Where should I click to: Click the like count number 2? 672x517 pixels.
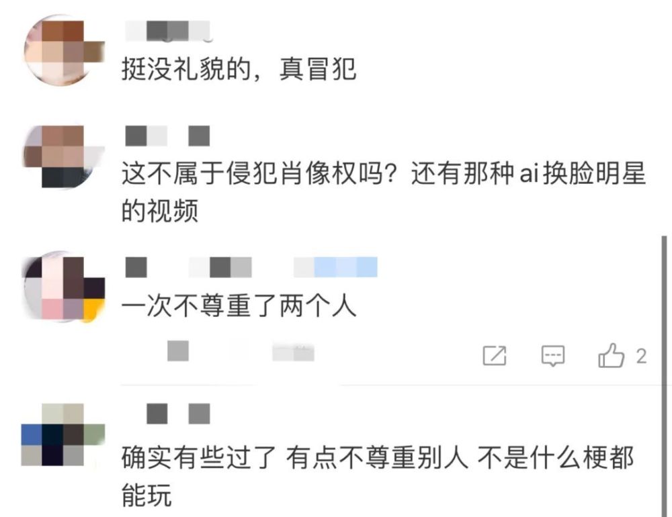click(x=641, y=357)
